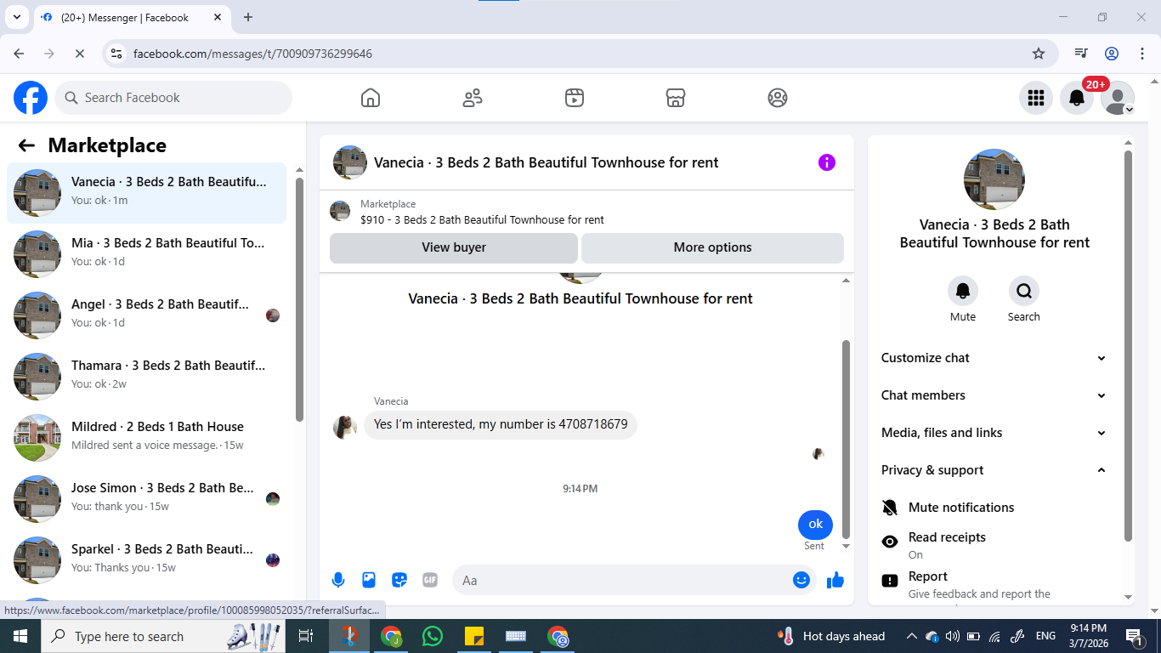1161x653 pixels.
Task: Open the account profile avatar menu
Action: pos(1118,98)
